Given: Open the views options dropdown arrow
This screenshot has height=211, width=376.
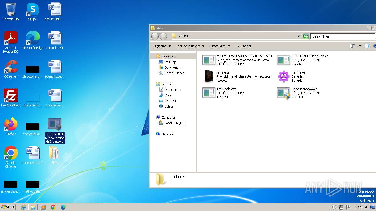Looking at the screenshot, I should (x=360, y=46).
